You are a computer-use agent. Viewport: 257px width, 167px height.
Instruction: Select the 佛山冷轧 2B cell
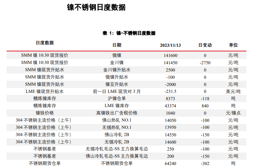pos(117,134)
